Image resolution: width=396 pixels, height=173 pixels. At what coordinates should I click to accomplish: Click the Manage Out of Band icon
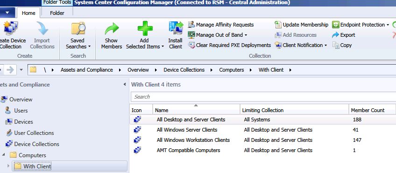click(191, 35)
